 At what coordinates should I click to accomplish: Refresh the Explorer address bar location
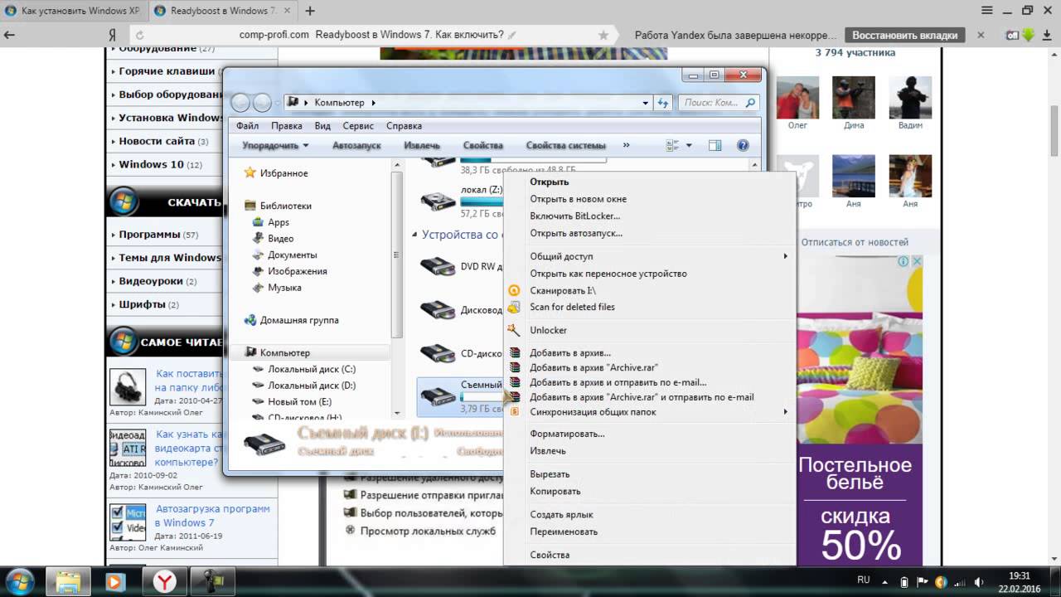pyautogui.click(x=663, y=103)
